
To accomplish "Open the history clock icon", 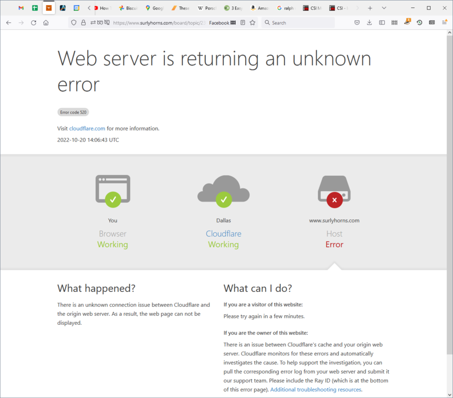I will 419,23.
